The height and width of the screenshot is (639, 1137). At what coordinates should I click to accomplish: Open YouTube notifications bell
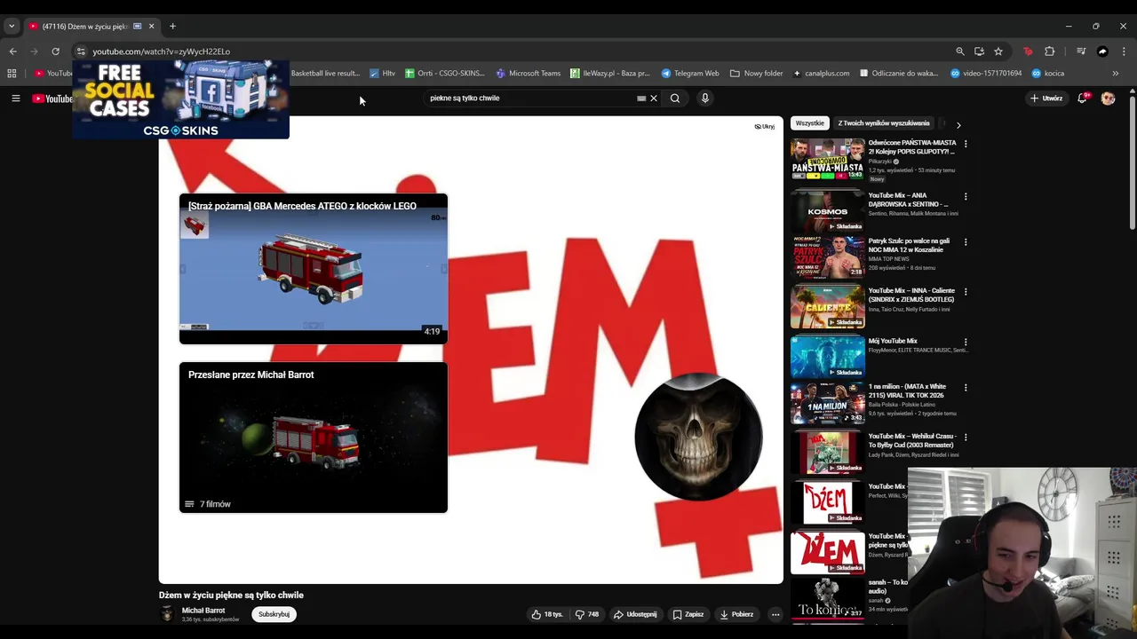[1082, 98]
